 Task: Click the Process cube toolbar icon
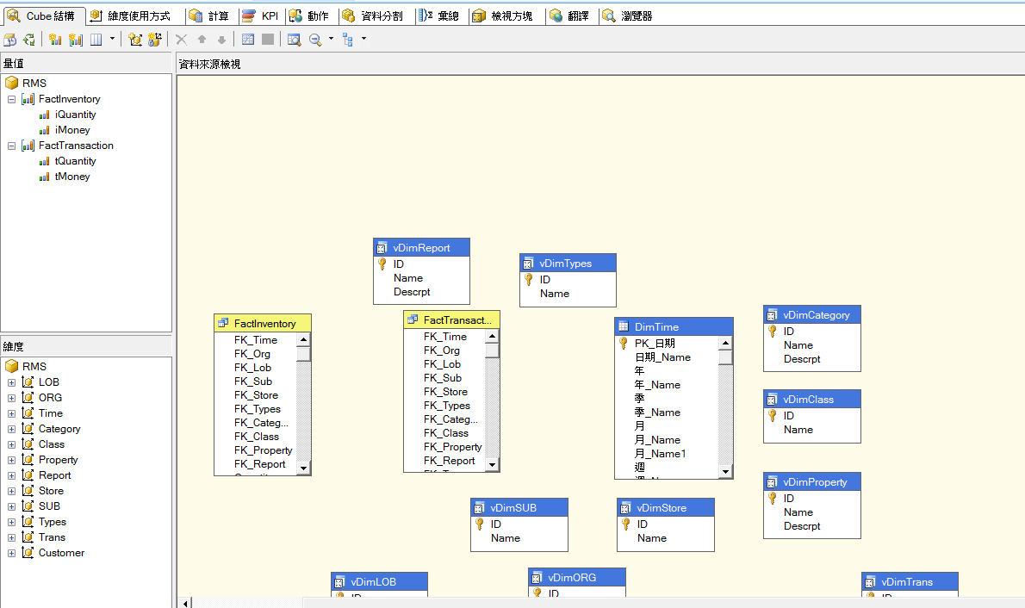coord(9,40)
